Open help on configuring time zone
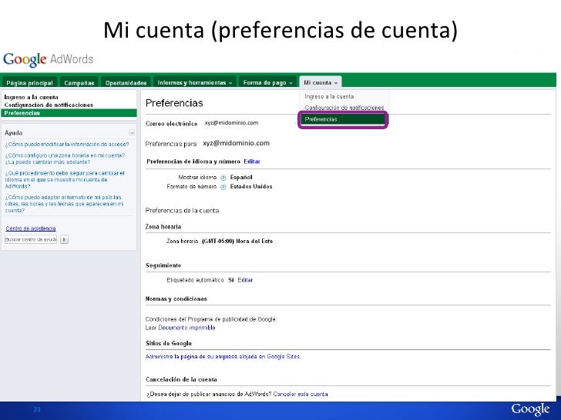Screen dimensions: 561x420 (x=65, y=158)
